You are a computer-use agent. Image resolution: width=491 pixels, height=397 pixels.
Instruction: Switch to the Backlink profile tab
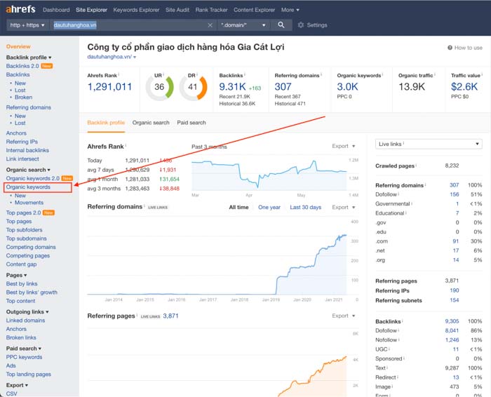(x=106, y=123)
